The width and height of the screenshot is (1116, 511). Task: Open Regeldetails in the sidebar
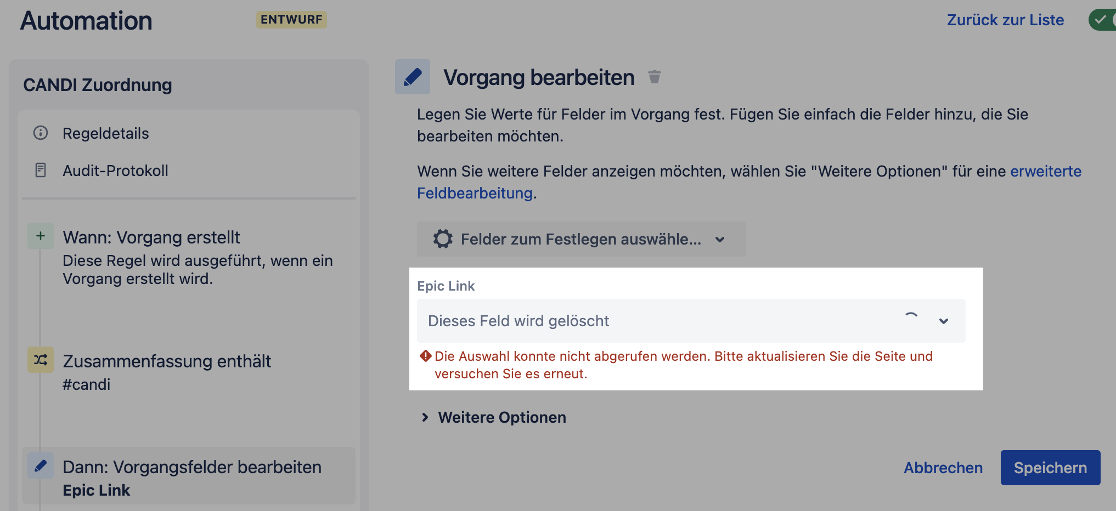pyautogui.click(x=105, y=133)
